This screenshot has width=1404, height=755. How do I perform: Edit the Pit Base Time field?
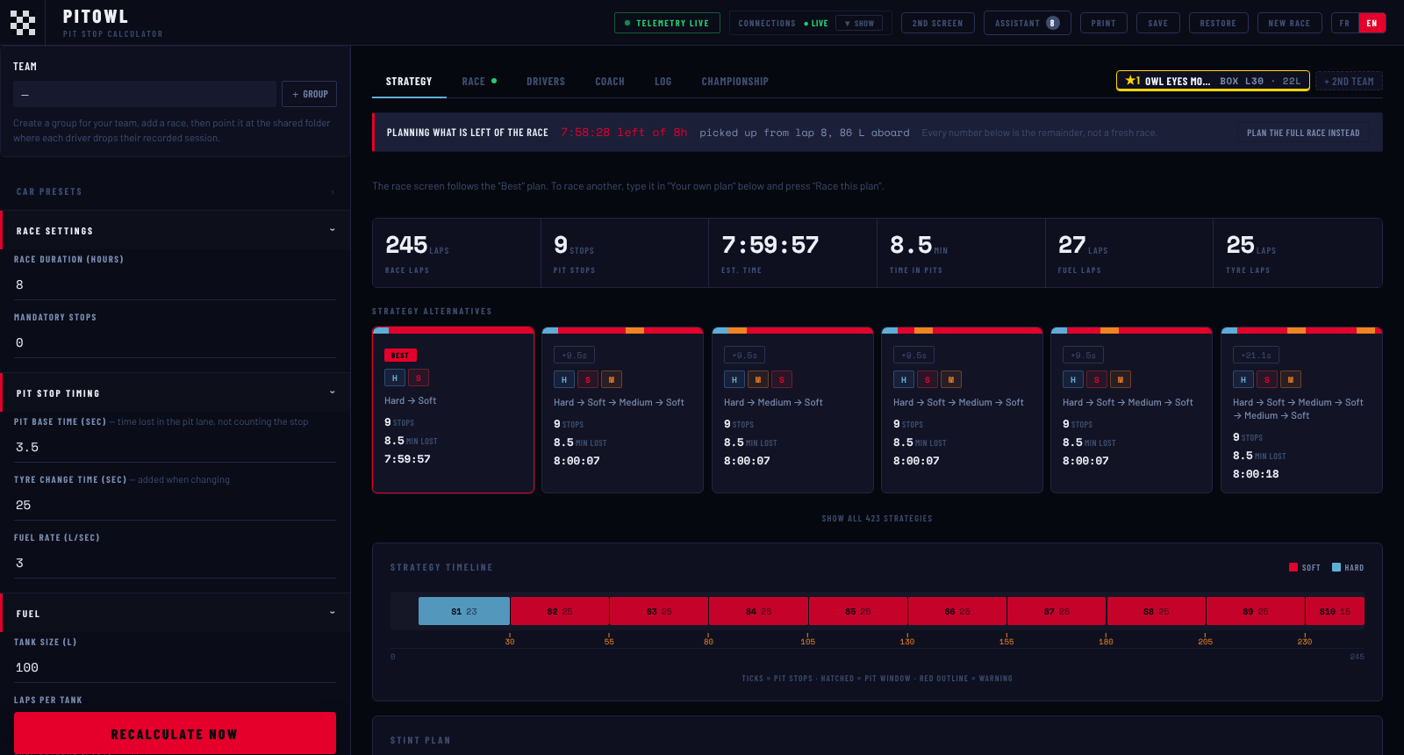pyautogui.click(x=175, y=447)
